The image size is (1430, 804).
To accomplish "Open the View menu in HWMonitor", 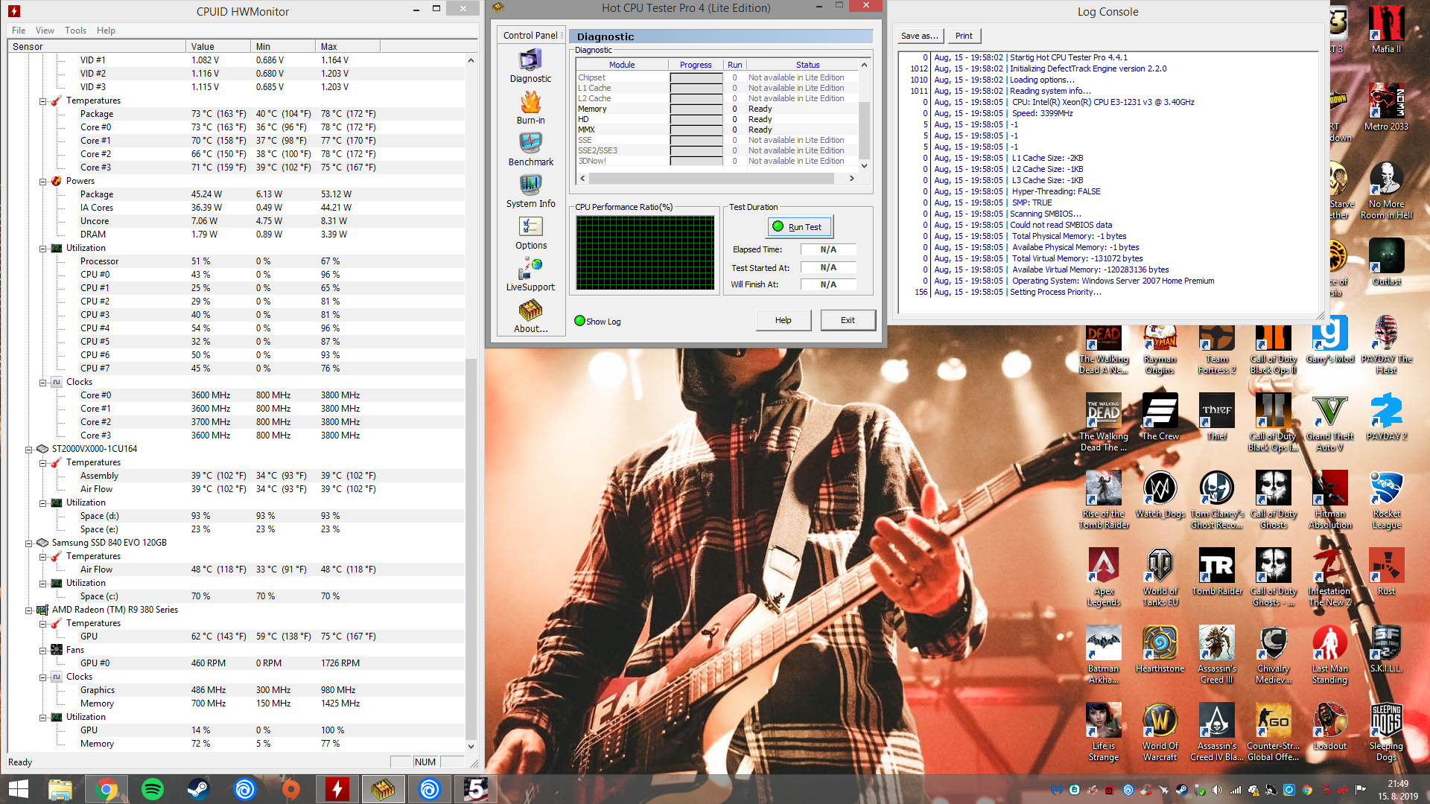I will click(45, 31).
